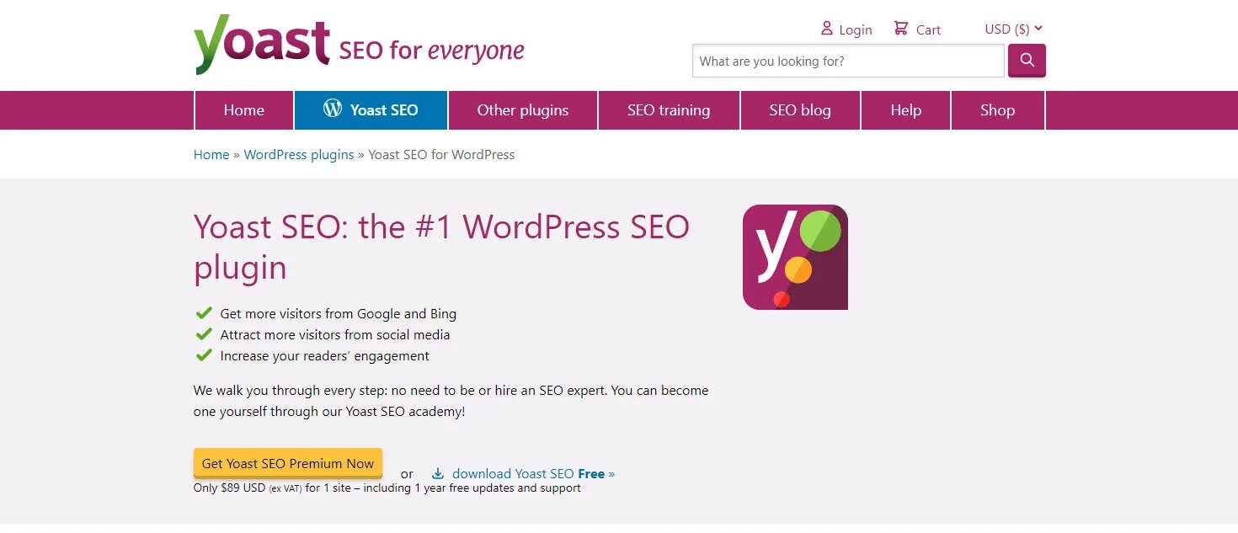Screen dimensions: 1238x533
Task: Open the USD ($) currency dropdown
Action: point(1014,29)
